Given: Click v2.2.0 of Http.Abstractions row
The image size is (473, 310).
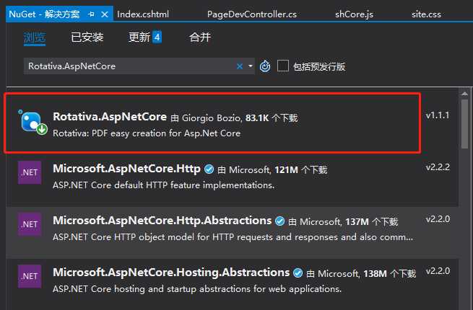Looking at the screenshot, I should (x=438, y=218).
